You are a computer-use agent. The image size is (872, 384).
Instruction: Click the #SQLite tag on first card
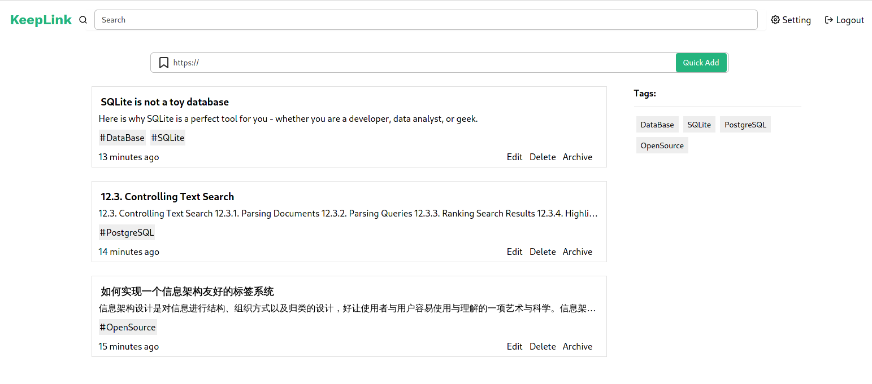[x=168, y=138]
